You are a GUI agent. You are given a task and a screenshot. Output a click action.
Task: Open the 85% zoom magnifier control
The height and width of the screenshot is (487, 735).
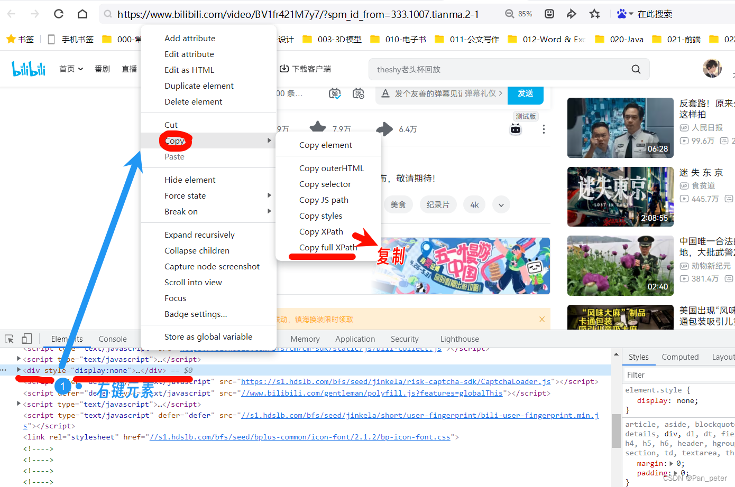tap(510, 14)
